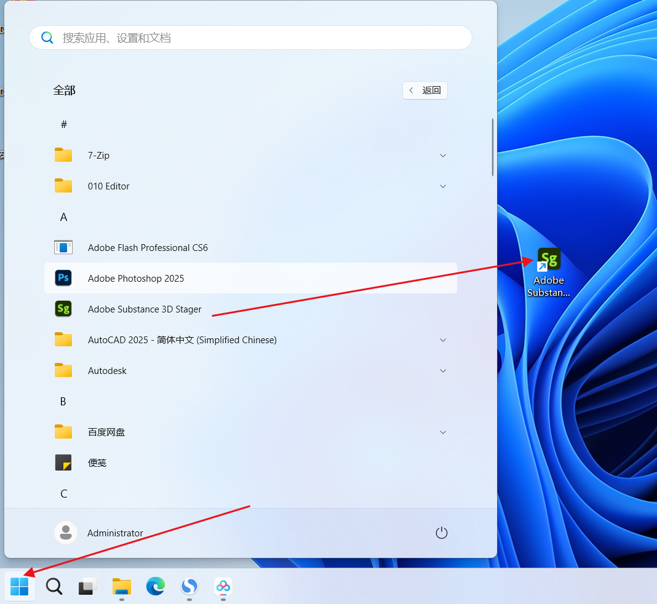The image size is (657, 604).
Task: Jump via the A letter header
Action: [x=64, y=217]
